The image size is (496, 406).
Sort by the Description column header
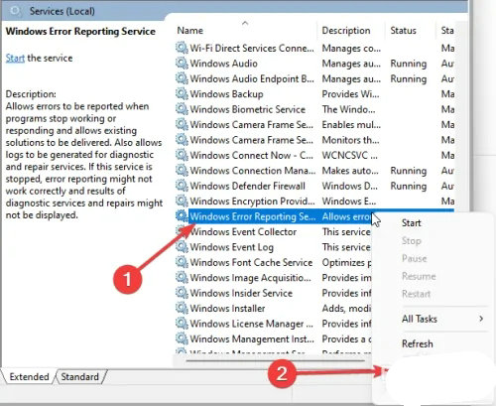(346, 31)
